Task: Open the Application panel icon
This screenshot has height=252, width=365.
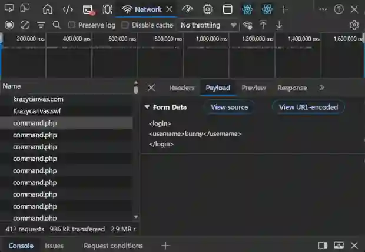Action: pyautogui.click(x=227, y=9)
